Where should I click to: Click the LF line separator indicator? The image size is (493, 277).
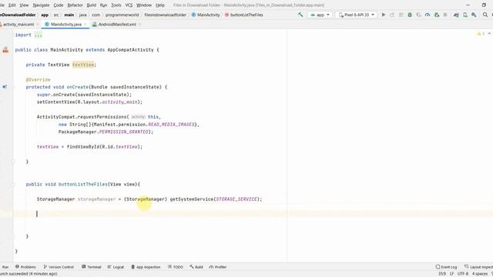point(451,274)
